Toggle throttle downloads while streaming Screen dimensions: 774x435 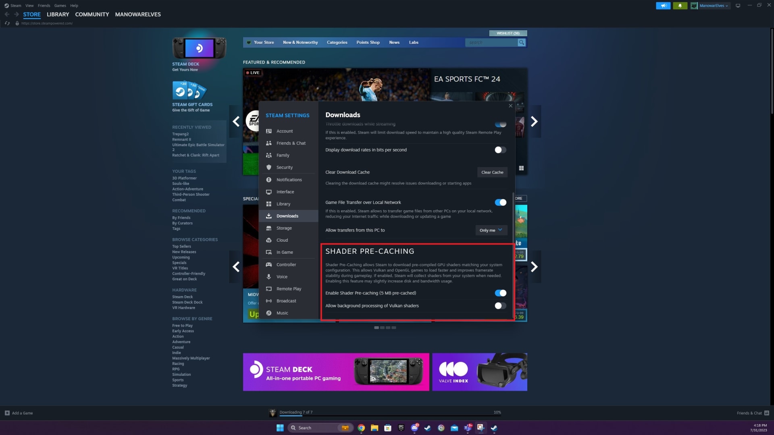(500, 124)
